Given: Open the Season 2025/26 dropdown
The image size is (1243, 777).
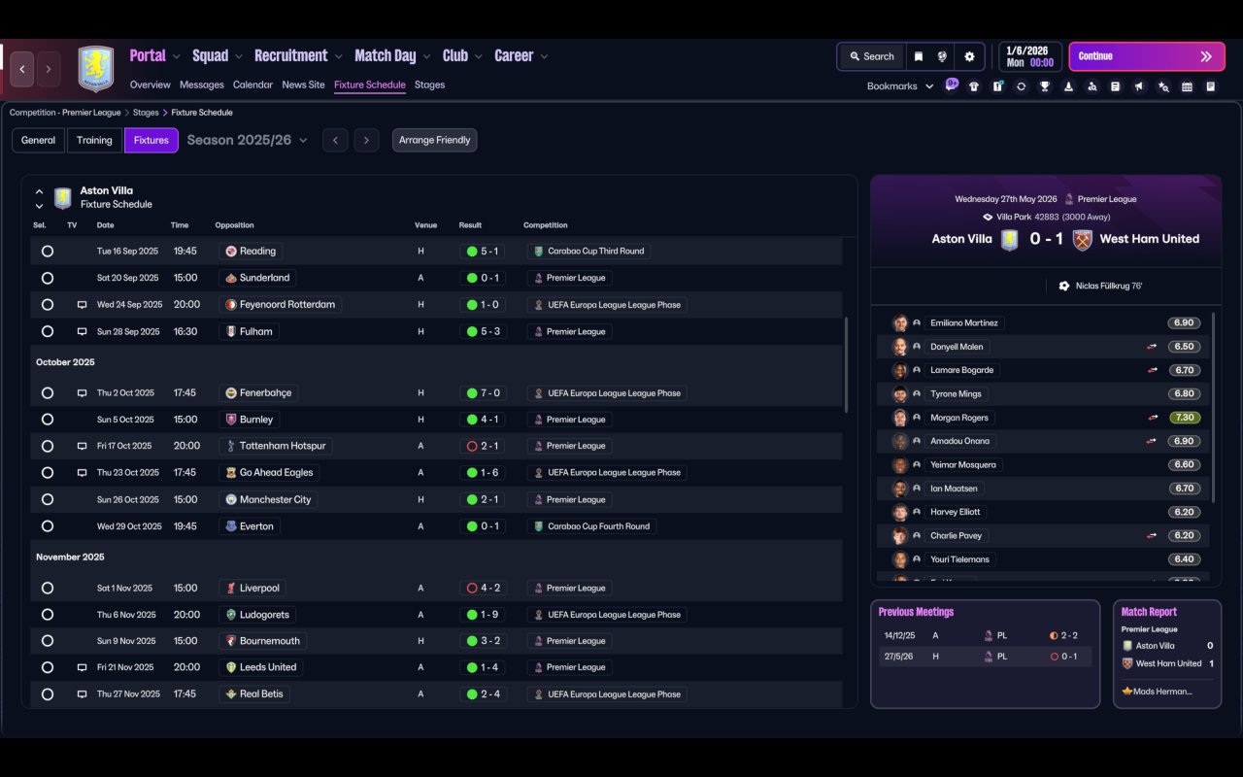Looking at the screenshot, I should [247, 140].
